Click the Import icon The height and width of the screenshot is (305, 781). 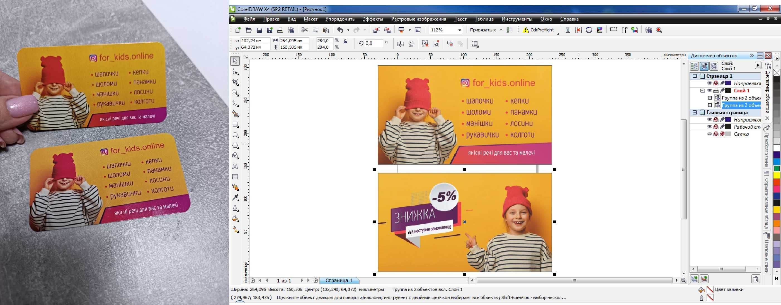point(377,30)
